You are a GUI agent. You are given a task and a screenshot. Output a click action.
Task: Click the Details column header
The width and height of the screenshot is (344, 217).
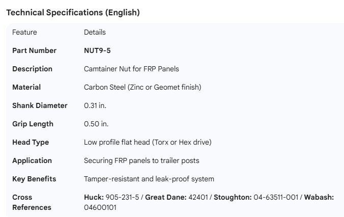(x=95, y=32)
